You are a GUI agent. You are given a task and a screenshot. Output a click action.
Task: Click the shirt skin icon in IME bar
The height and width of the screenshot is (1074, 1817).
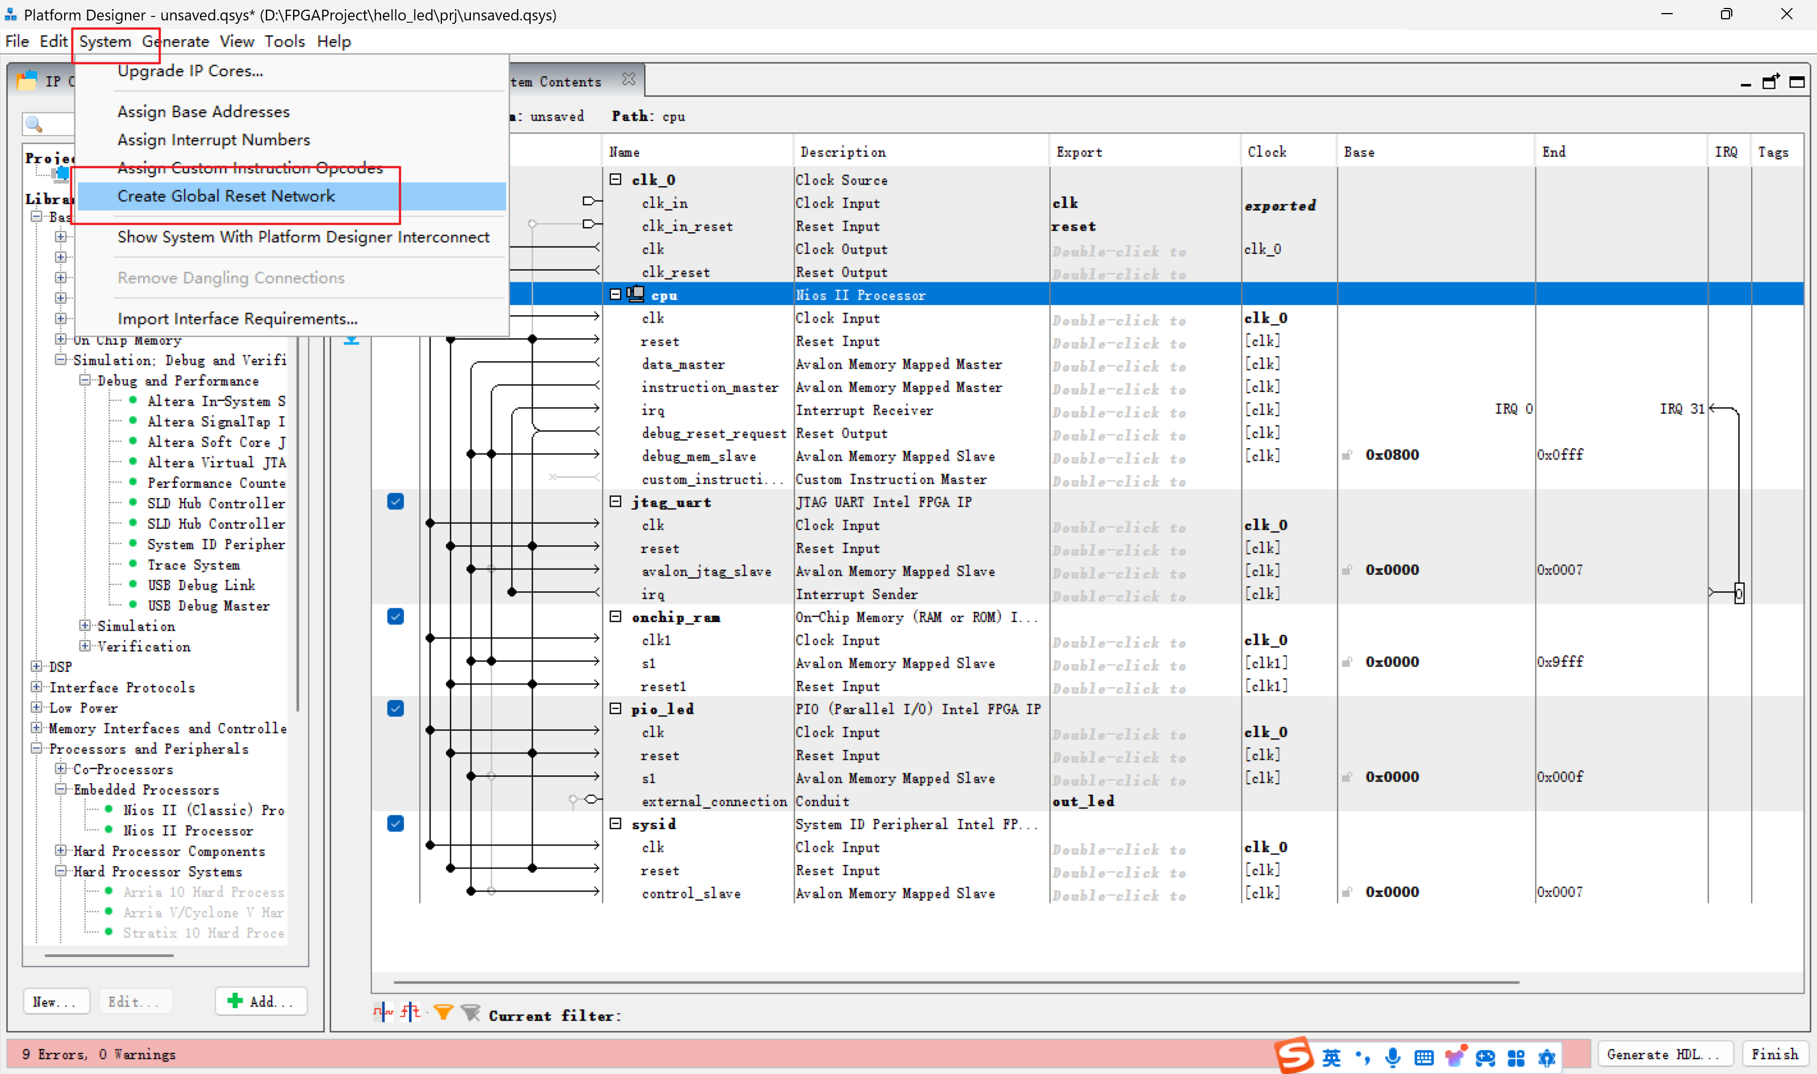(1455, 1058)
